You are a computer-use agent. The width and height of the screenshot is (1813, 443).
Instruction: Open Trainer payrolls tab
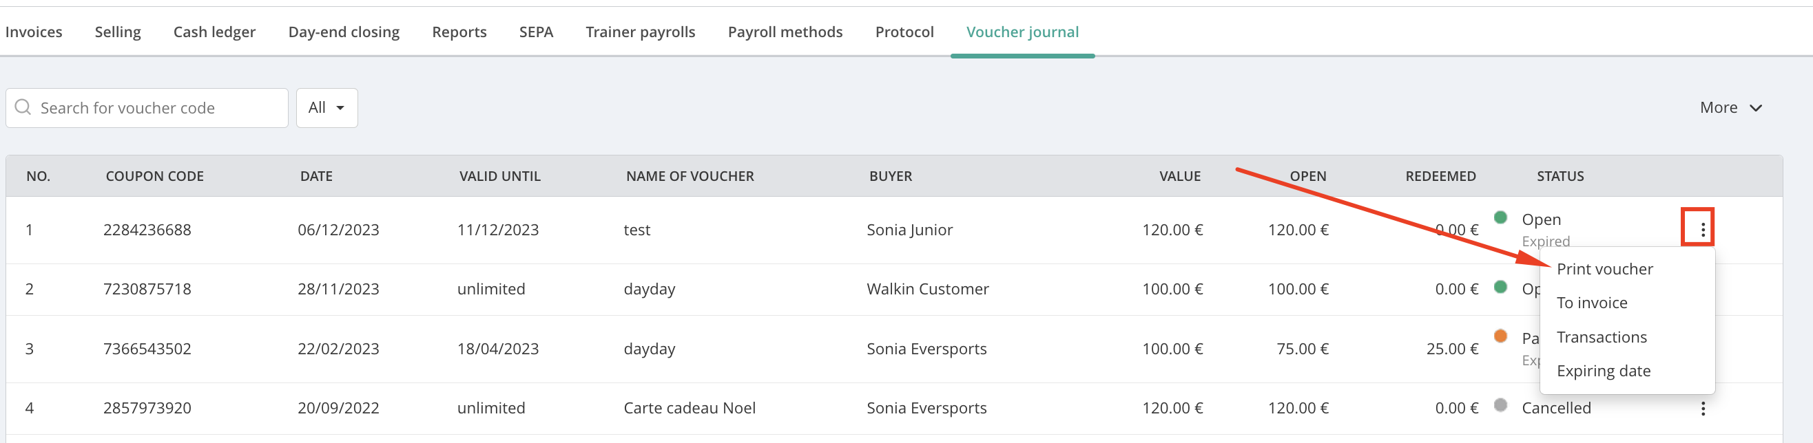click(640, 32)
